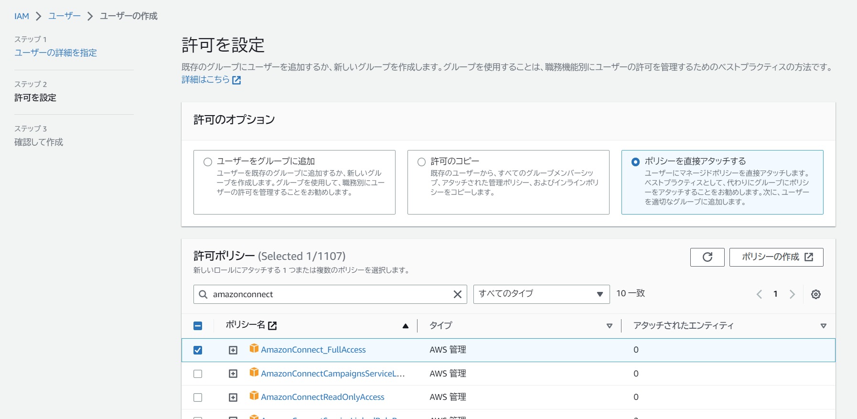Click the AmazonConnectCampaignsServiceL... policy box icon
This screenshot has height=419, width=857.
[x=254, y=372]
